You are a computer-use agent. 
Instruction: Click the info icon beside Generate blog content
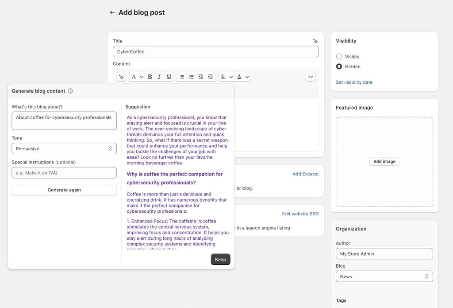[x=70, y=91]
